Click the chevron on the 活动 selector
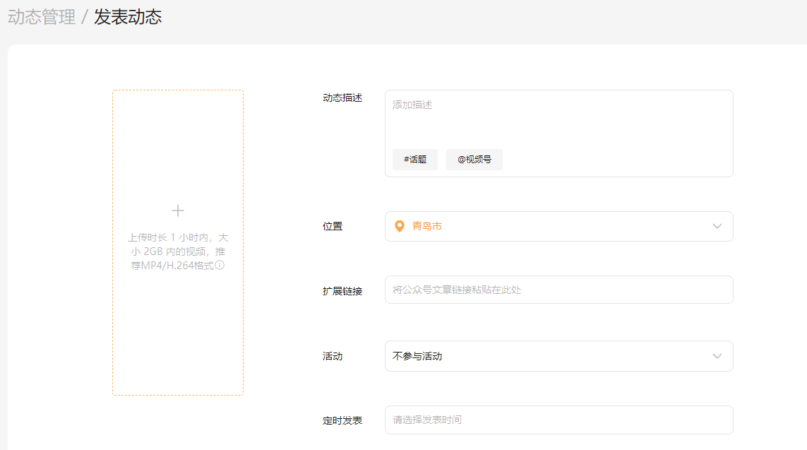 (717, 356)
